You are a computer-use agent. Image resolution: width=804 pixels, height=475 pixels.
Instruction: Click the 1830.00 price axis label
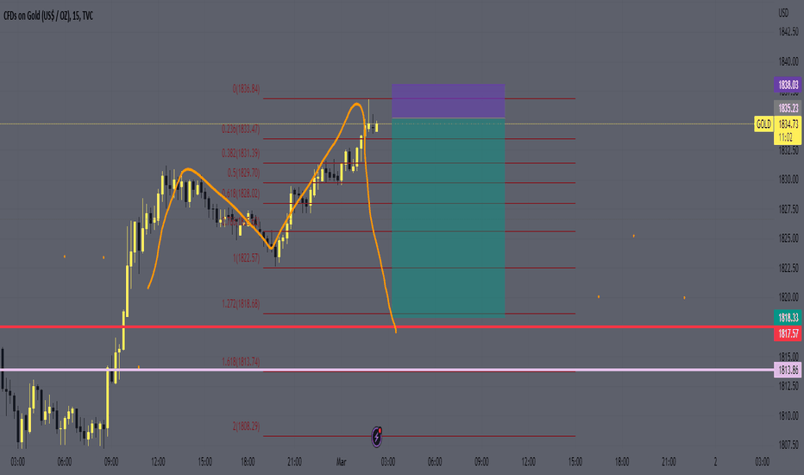coord(788,180)
